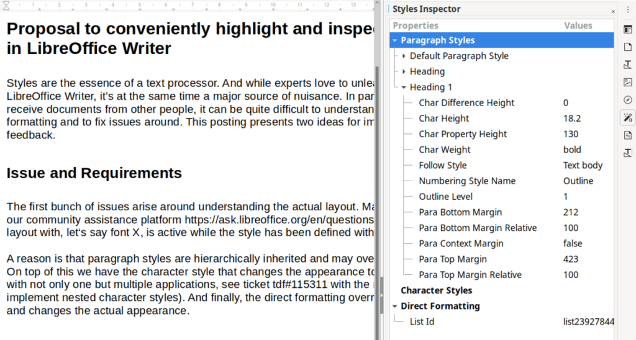This screenshot has height=340, width=636.
Task: Select the Para Context Margin row
Action: (x=502, y=244)
